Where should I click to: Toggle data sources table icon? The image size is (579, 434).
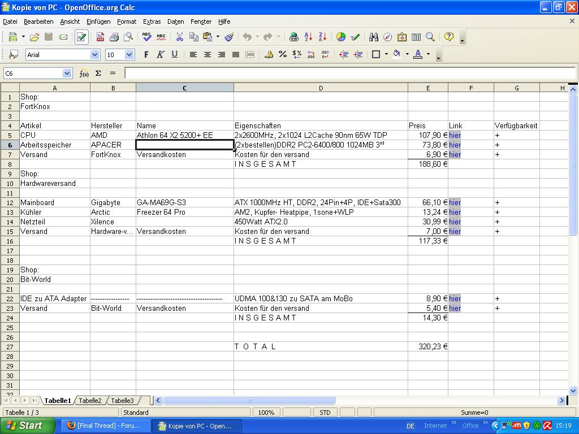point(416,37)
